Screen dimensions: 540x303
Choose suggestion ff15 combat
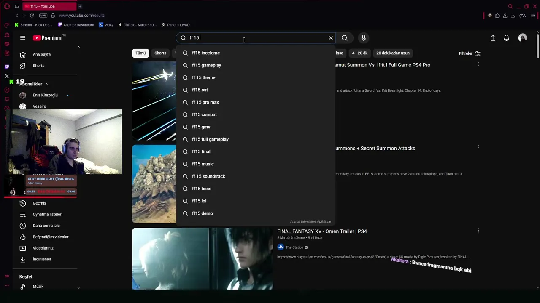(x=256, y=114)
